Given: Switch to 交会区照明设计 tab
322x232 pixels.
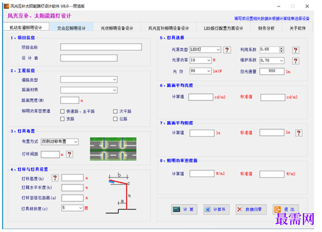Looking at the screenshot, I should click(x=72, y=28).
